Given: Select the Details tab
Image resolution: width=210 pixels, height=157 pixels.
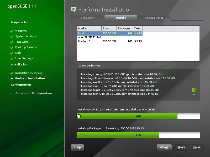Looking at the screenshot, I should click(x=121, y=18).
